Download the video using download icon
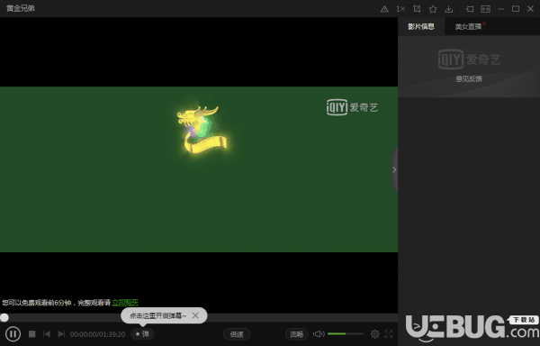 [449, 9]
